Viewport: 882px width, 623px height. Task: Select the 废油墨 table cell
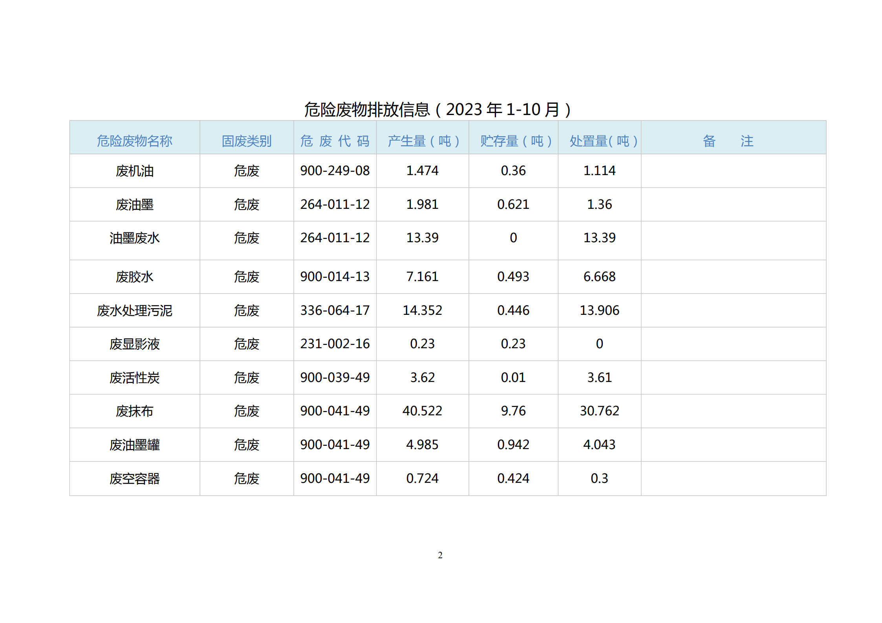[x=134, y=204]
